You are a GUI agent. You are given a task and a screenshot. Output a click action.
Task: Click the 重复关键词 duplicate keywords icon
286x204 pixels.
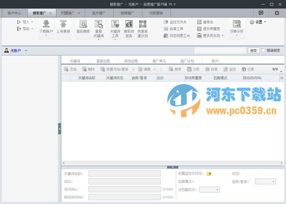[x=99, y=24]
